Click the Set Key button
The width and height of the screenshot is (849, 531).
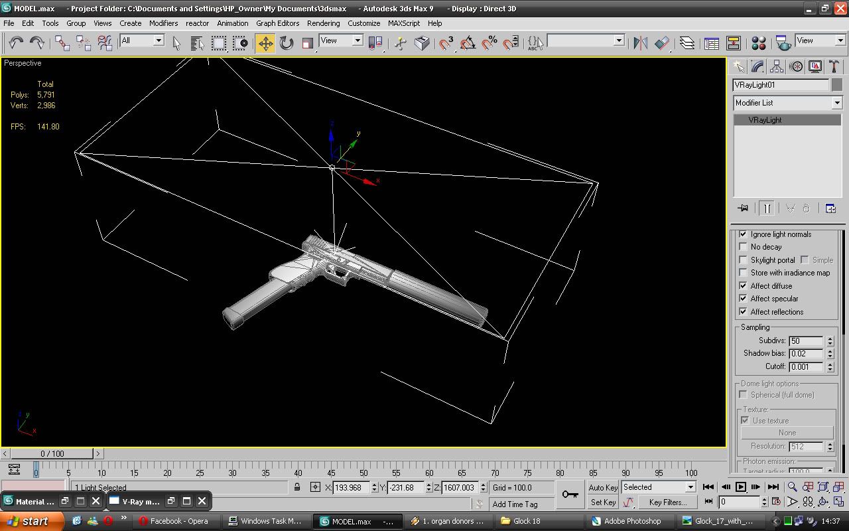point(603,502)
